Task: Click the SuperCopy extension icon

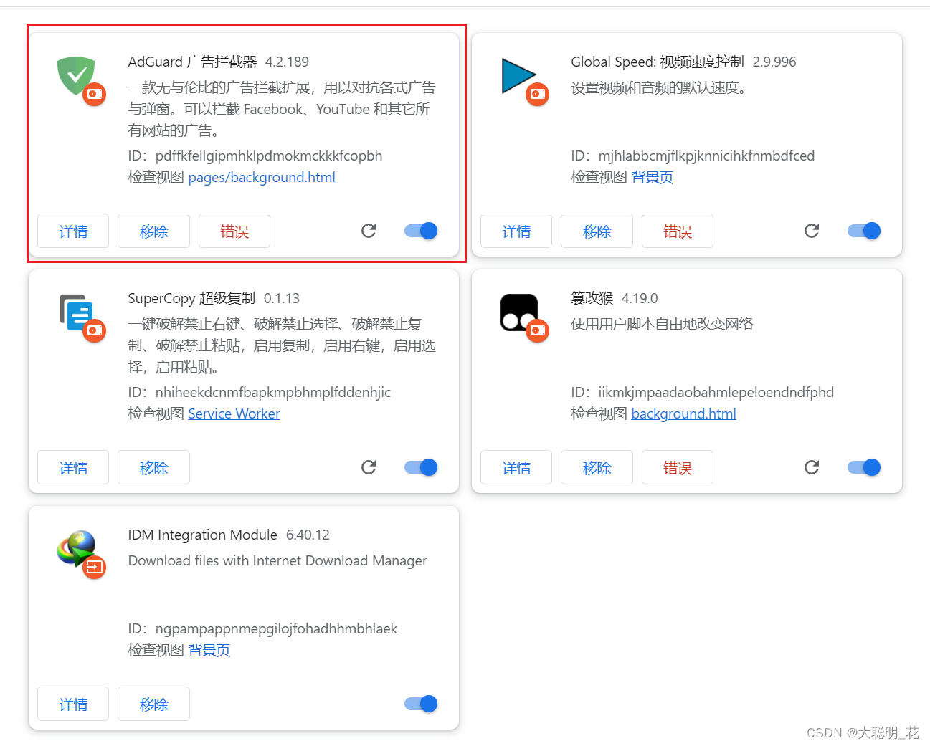Action: coord(75,312)
